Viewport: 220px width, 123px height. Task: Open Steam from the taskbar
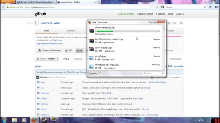click(44, 120)
